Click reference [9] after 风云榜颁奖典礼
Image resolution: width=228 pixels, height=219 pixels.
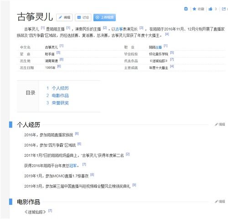tap(134, 185)
